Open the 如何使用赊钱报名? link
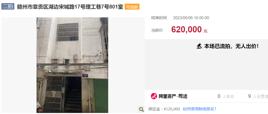This screenshot has height=114, width=268. coord(199,109)
